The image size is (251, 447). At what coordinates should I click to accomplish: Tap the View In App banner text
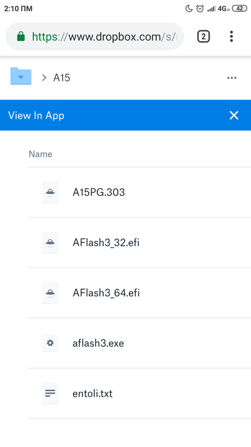[36, 115]
